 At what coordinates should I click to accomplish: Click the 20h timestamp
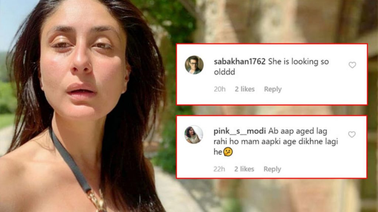point(220,89)
